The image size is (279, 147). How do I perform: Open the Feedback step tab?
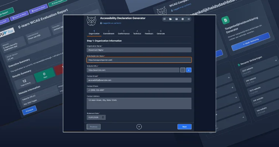click(149, 32)
